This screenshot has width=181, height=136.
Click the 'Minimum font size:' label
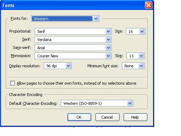103,66
